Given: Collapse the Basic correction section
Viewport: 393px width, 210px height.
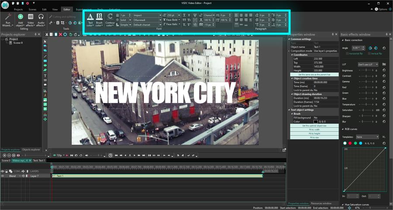Looking at the screenshot, I should [343, 40].
